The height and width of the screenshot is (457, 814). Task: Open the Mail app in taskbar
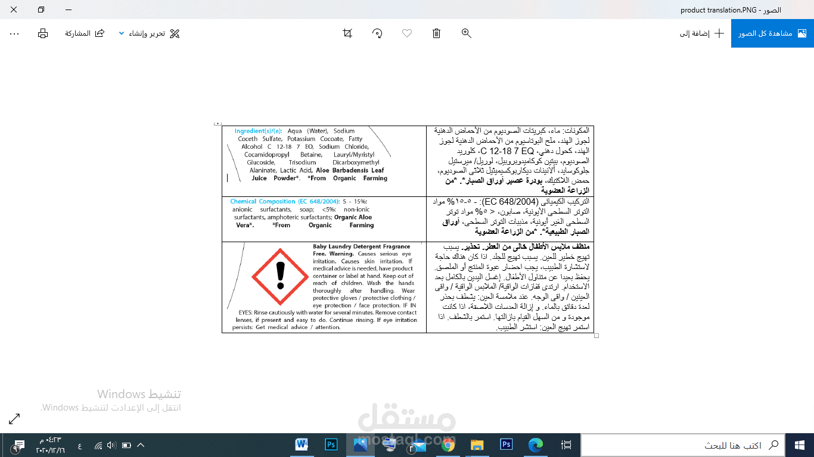pos(418,445)
